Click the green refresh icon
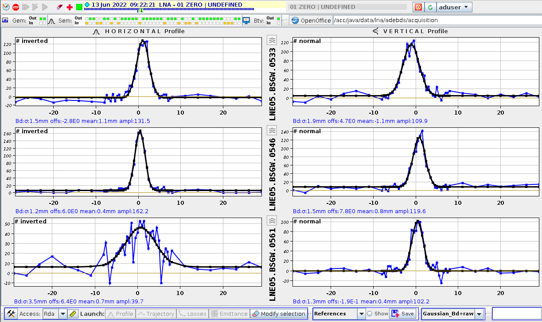 [x=430, y=7]
